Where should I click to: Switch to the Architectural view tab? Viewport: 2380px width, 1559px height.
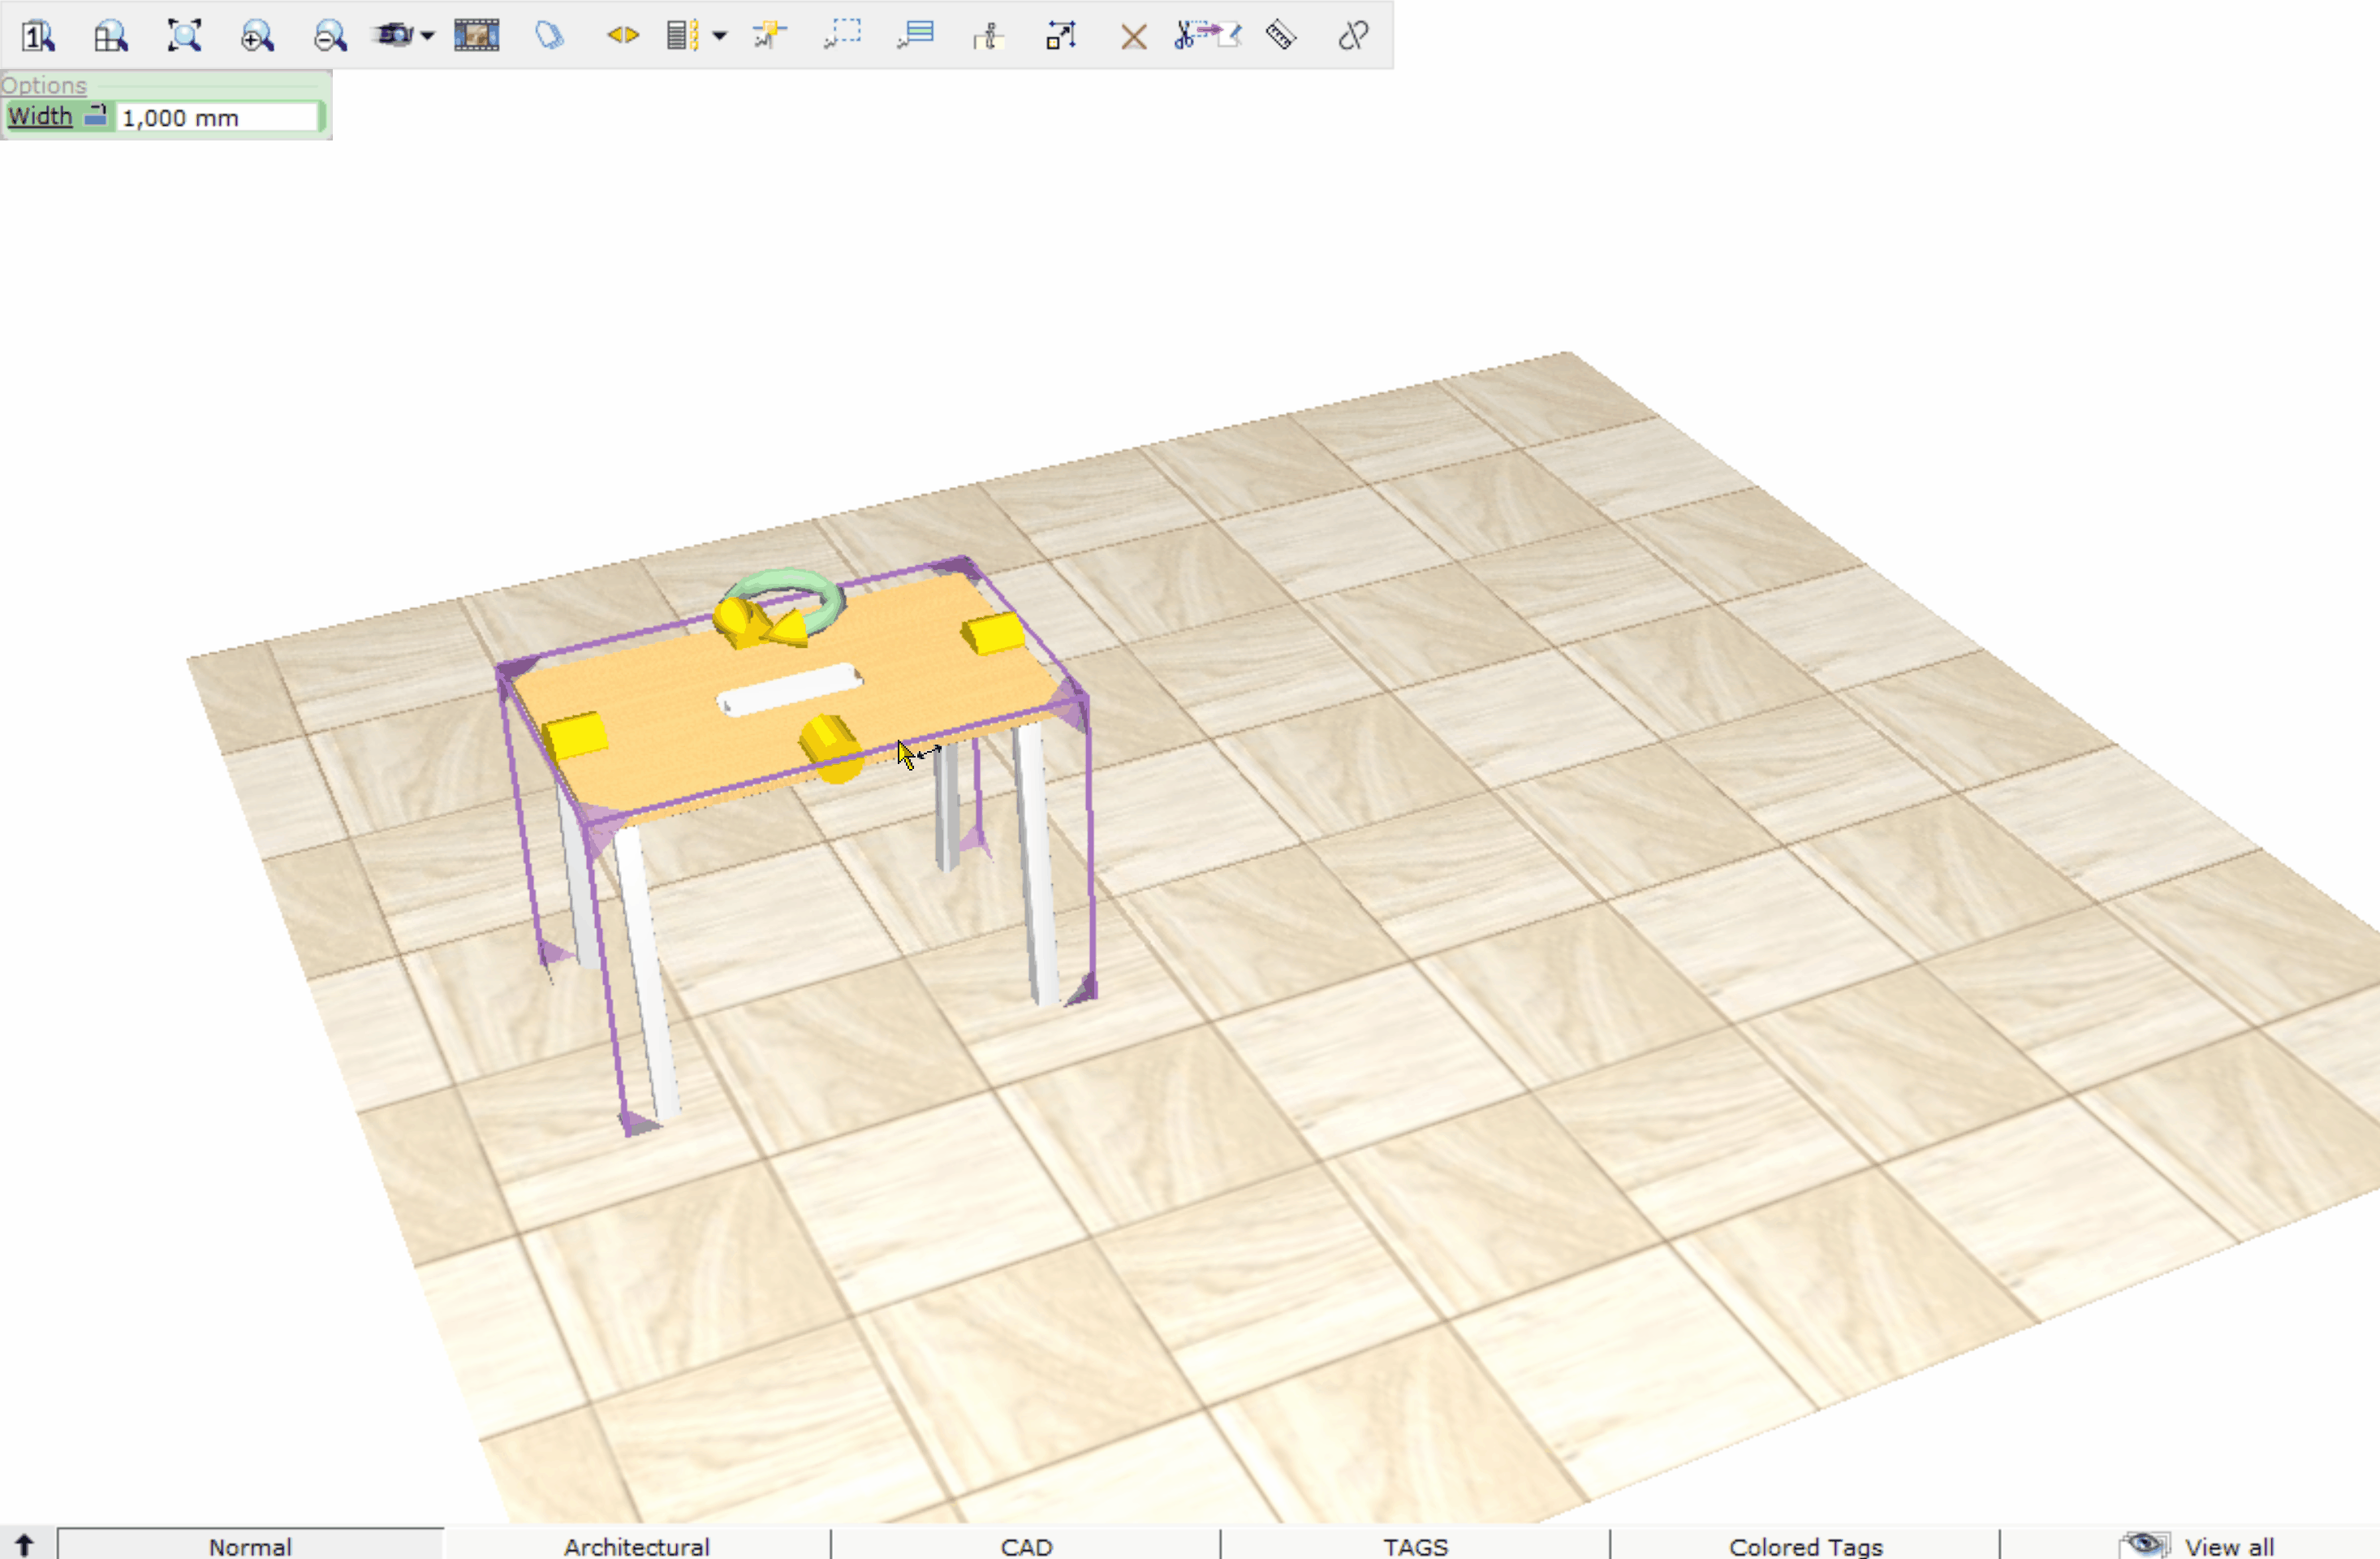click(637, 1546)
